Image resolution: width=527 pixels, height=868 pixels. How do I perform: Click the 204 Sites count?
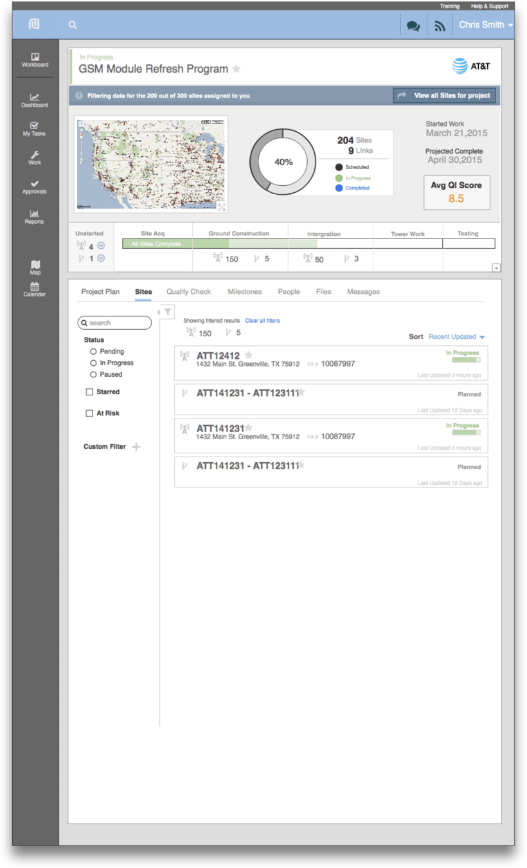[x=355, y=140]
